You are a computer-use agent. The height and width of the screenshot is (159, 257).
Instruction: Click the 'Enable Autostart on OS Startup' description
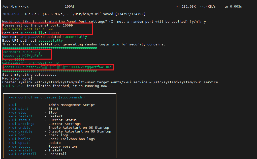79,128
